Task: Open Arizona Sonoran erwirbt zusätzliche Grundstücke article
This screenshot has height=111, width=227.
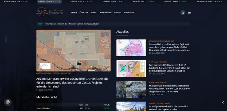Action: 72,83
